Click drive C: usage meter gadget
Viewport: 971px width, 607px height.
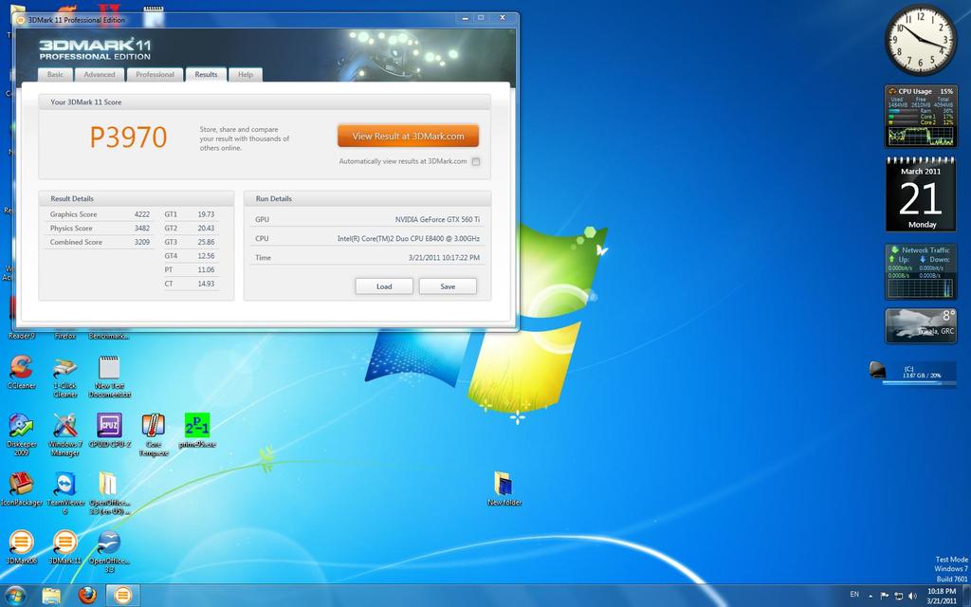pos(913,373)
